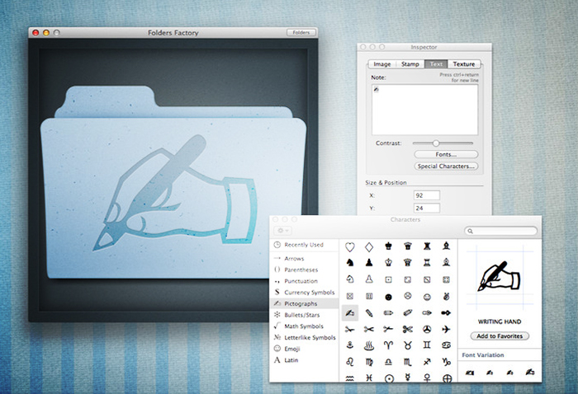This screenshot has width=578, height=394.
Task: Choose the white chess king character
Action: pyautogui.click(x=388, y=262)
